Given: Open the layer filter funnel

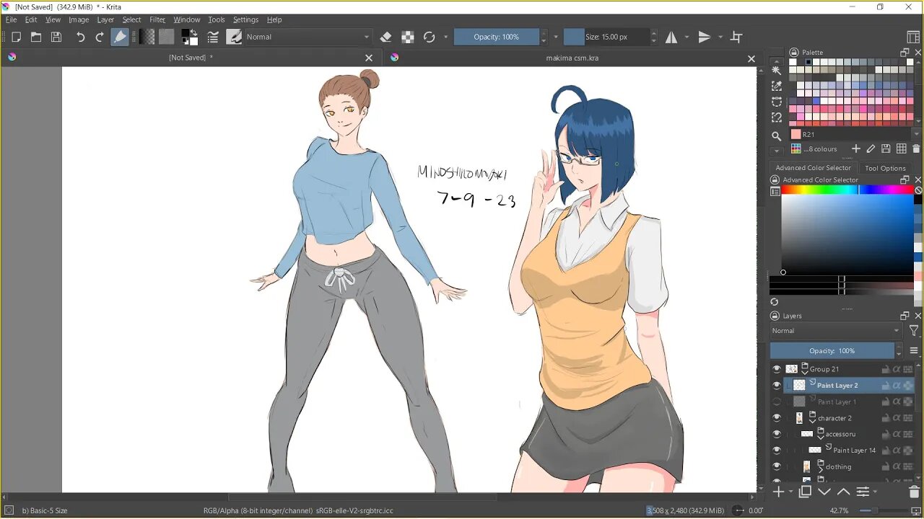Looking at the screenshot, I should 914,331.
